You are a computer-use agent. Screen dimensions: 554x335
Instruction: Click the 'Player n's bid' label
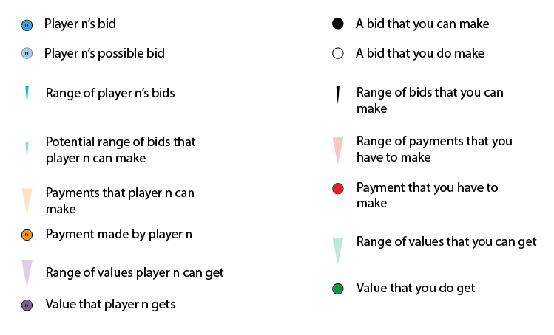pos(80,24)
